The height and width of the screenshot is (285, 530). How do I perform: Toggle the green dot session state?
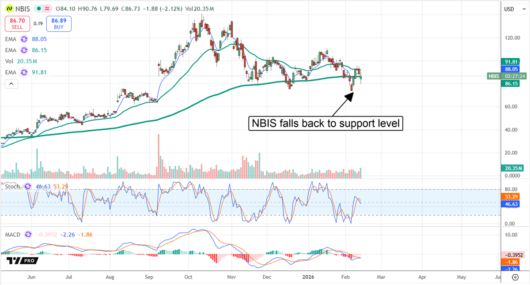(x=38, y=8)
